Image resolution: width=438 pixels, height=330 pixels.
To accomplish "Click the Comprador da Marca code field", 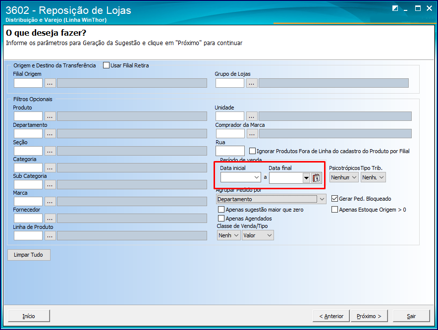I will [x=230, y=134].
